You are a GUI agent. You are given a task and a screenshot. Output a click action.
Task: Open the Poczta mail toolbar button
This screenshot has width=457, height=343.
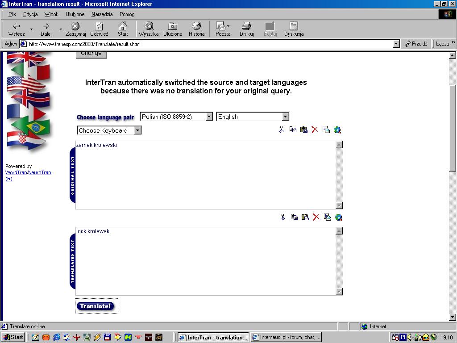221,29
